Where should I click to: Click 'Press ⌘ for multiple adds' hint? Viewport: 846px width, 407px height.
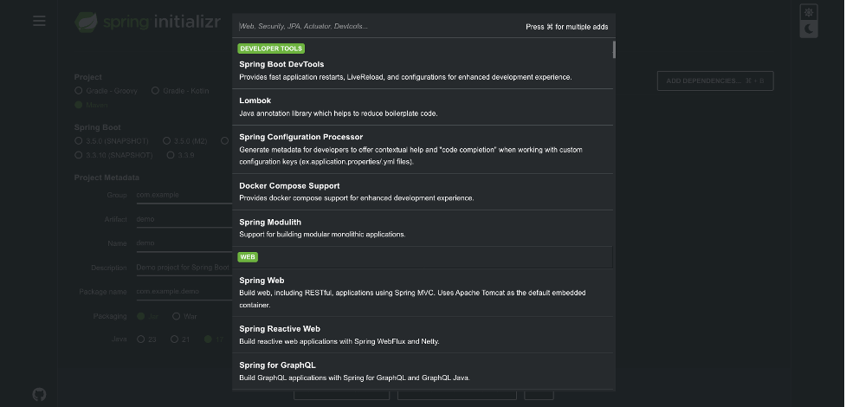(567, 27)
